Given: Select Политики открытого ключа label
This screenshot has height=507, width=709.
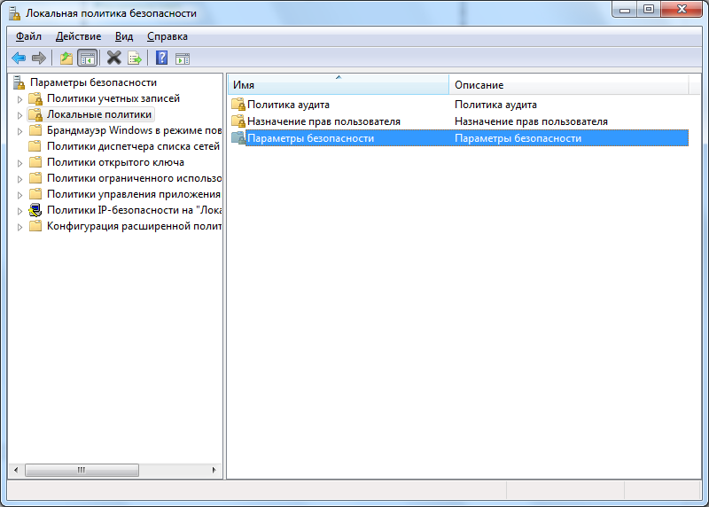Looking at the screenshot, I should tap(115, 162).
